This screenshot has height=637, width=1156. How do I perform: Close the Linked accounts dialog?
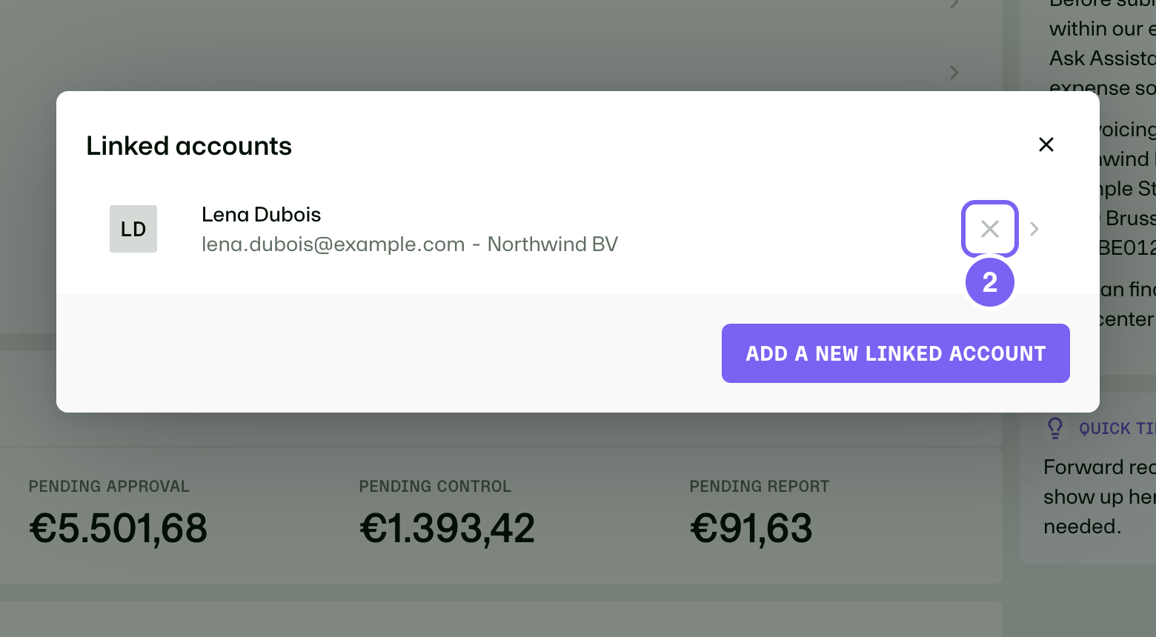click(x=1046, y=144)
